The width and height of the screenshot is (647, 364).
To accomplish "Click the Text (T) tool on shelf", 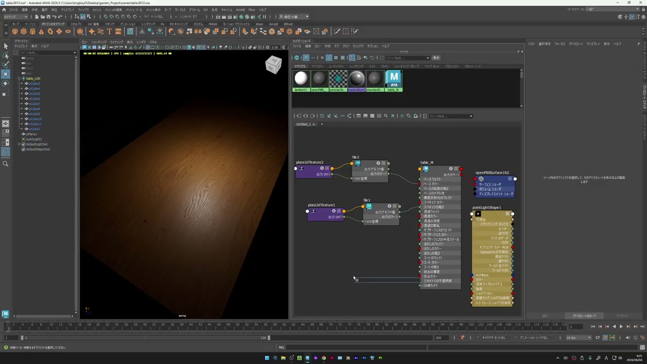I will (x=109, y=31).
